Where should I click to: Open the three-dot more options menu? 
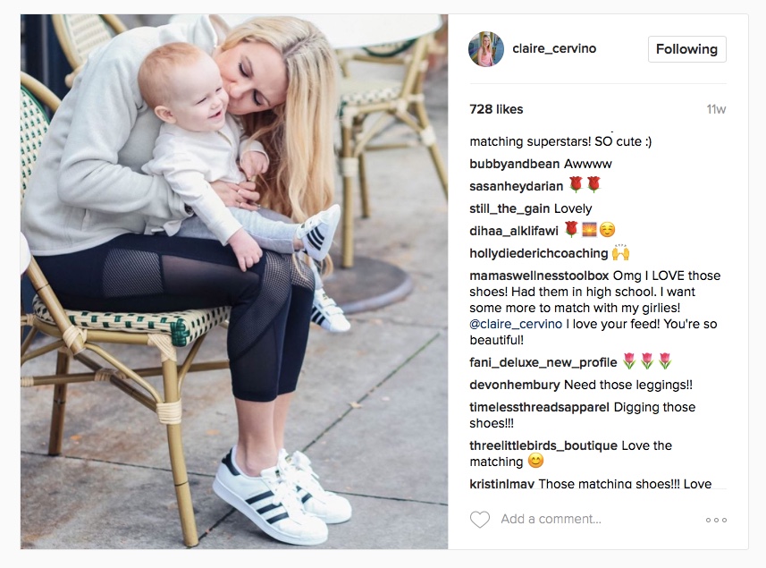click(x=716, y=520)
